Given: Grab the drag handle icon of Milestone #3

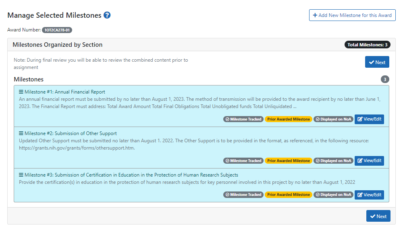Looking at the screenshot, I should click(x=21, y=175).
